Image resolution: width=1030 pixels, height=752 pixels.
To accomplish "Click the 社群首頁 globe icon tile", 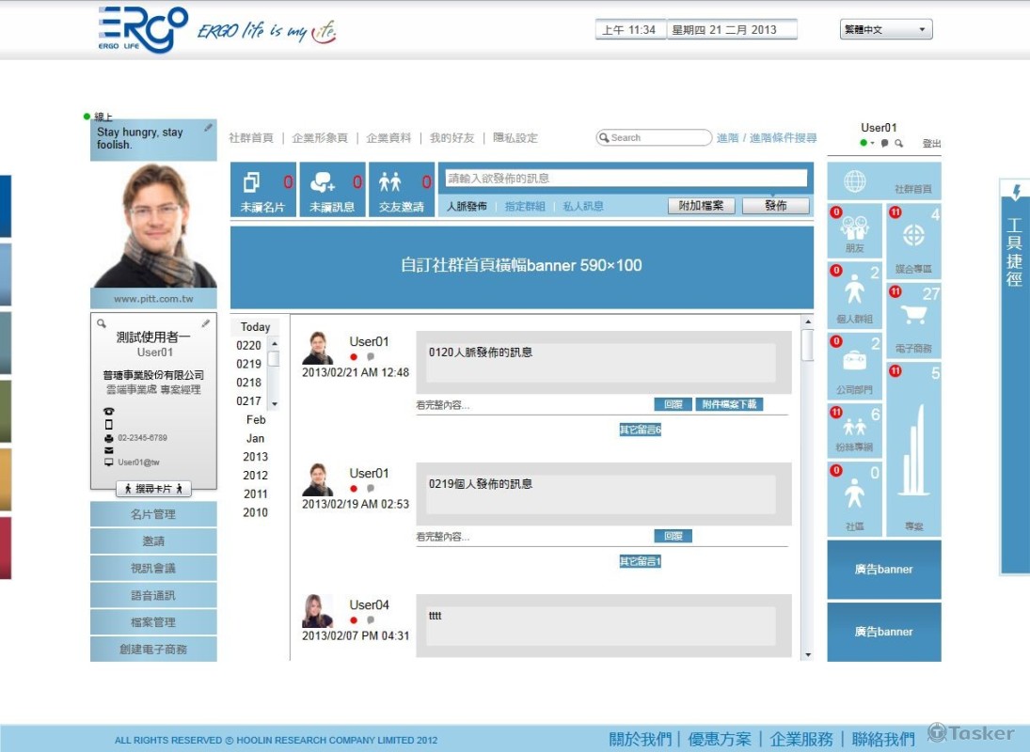I will [883, 181].
